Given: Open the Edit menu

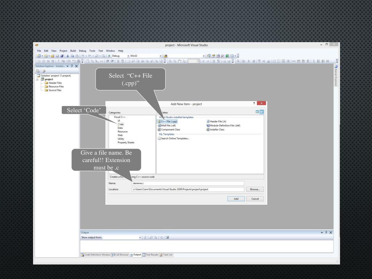Looking at the screenshot, I should (46, 51).
